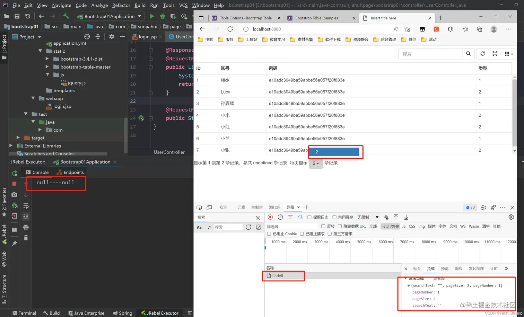Click the findAll request in network panel
This screenshot has width=524, height=317.
point(277,275)
